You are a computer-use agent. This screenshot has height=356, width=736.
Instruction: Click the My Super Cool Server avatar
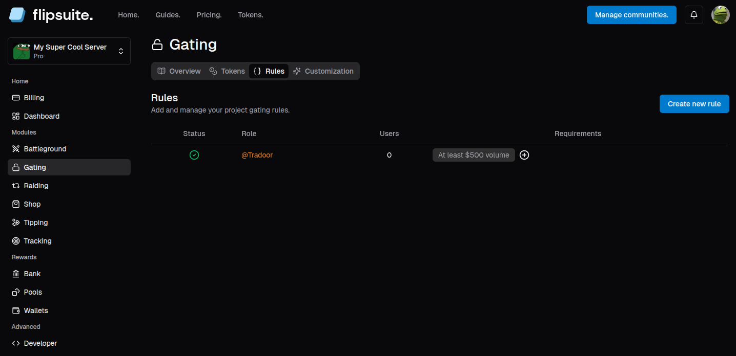click(x=22, y=51)
